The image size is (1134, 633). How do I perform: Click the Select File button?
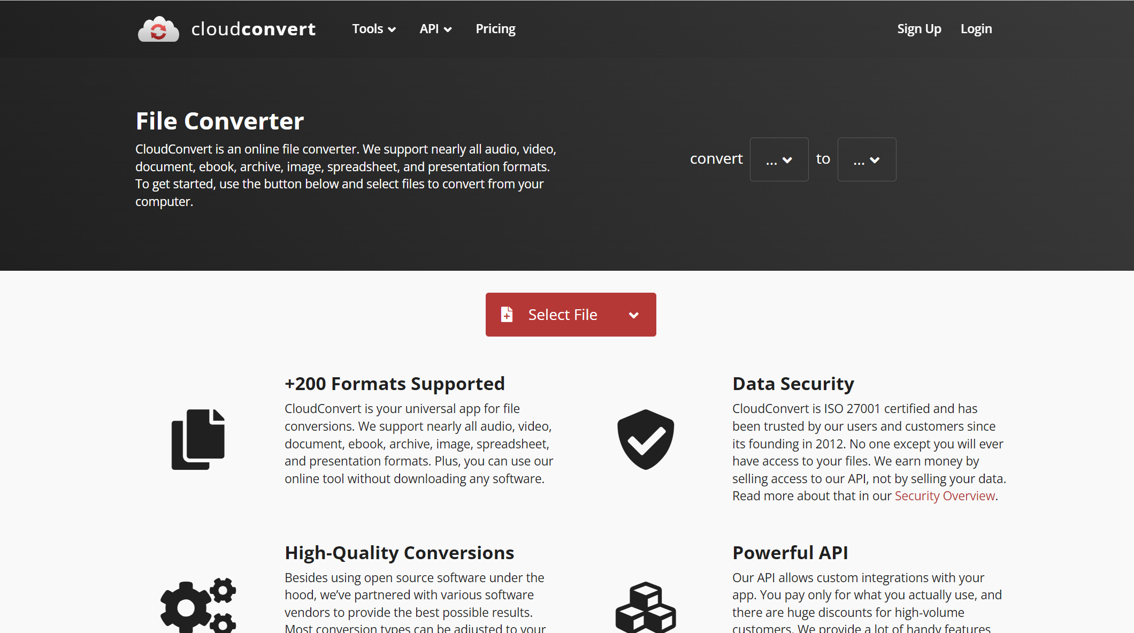pos(571,315)
